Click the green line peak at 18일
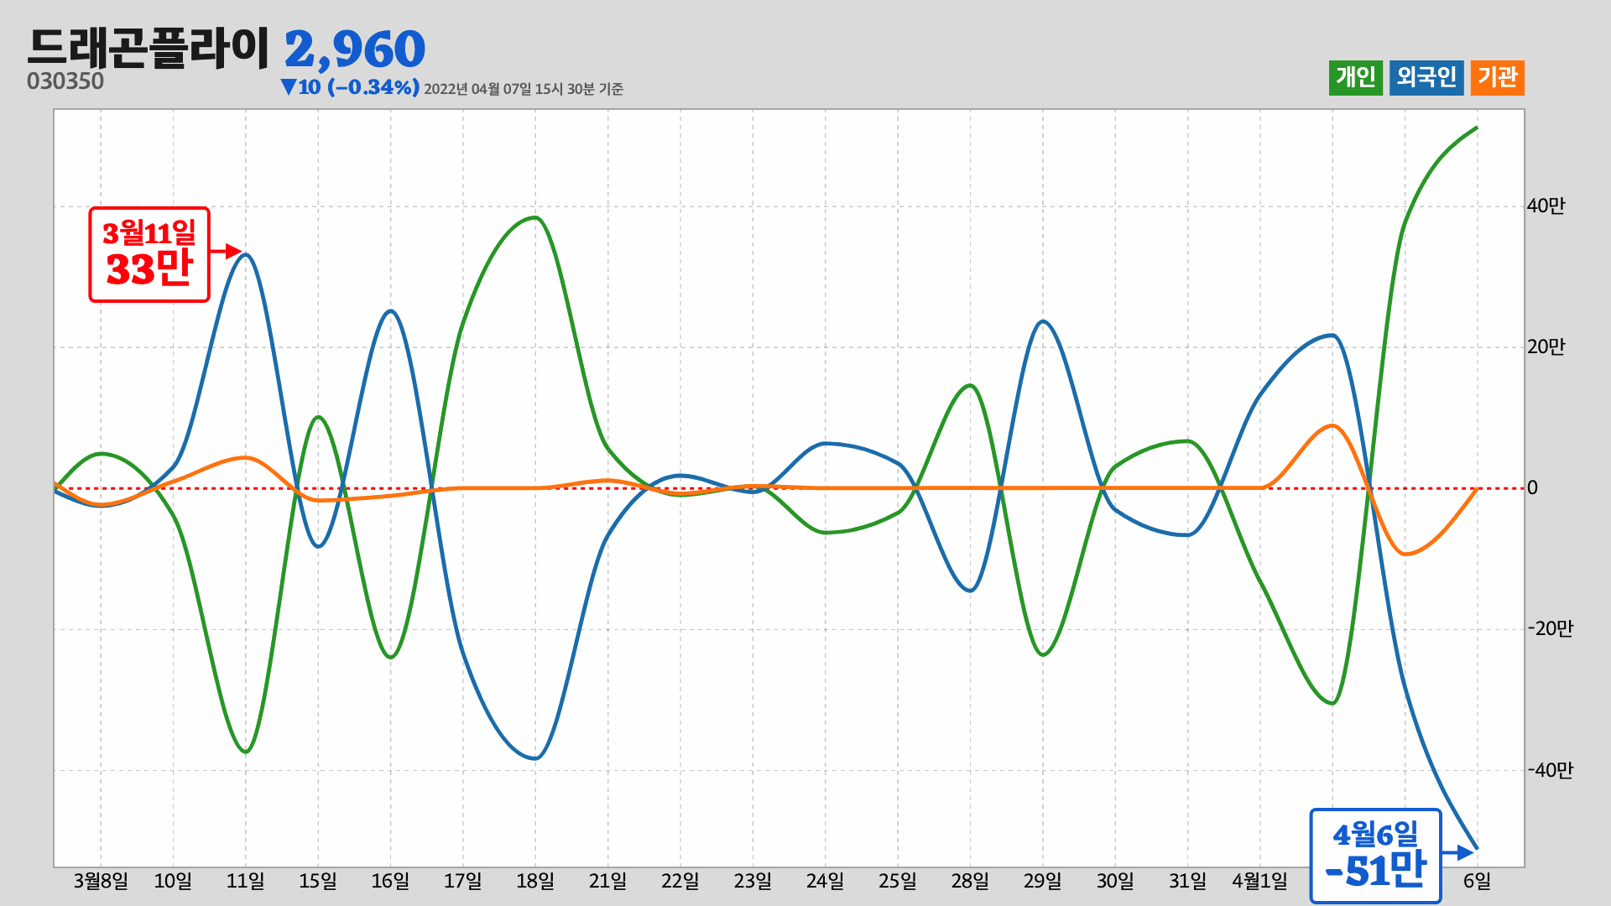This screenshot has height=906, width=1611. (535, 218)
